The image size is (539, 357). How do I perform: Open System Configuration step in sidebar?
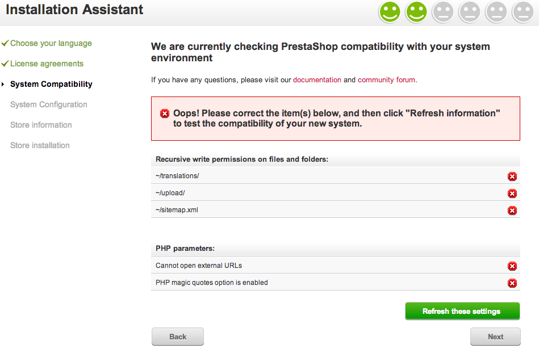[x=49, y=104]
